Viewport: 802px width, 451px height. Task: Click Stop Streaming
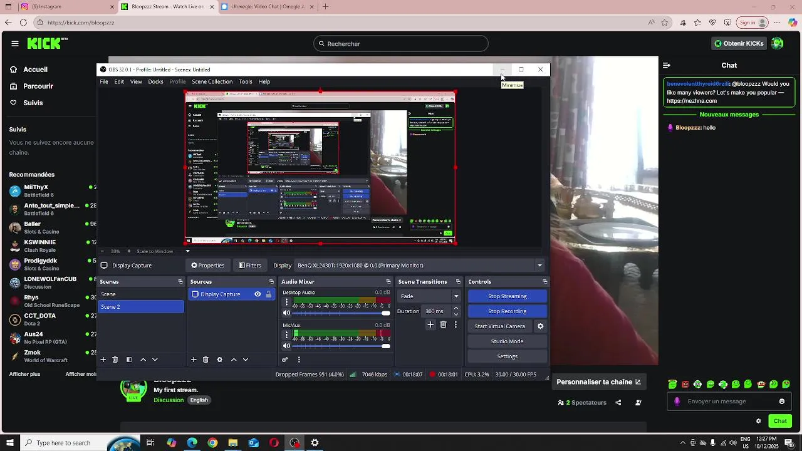point(507,296)
